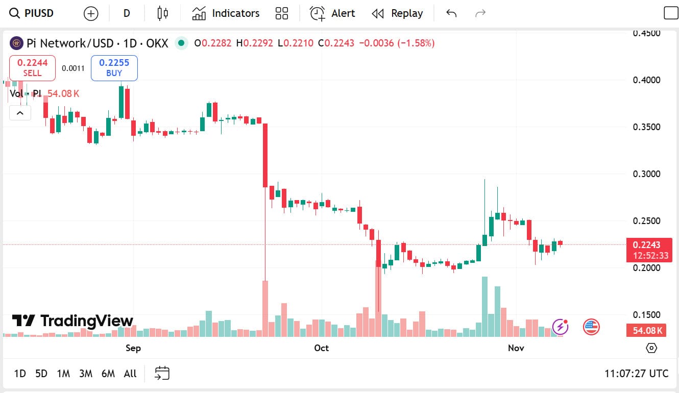Create a new Alert
The width and height of the screenshot is (679, 393).
pos(332,13)
